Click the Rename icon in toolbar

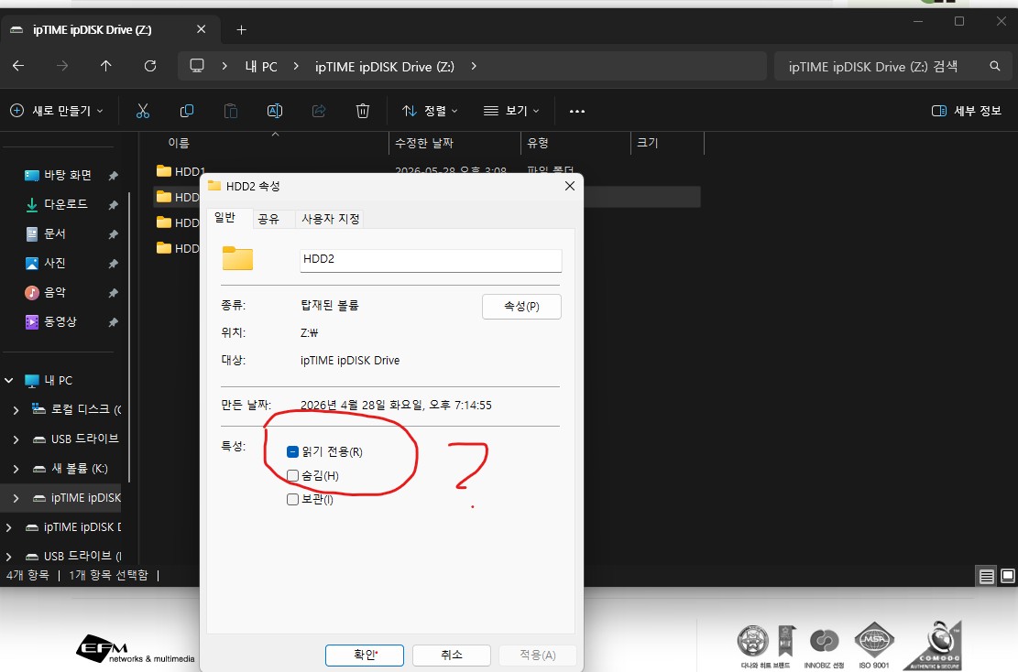tap(275, 111)
